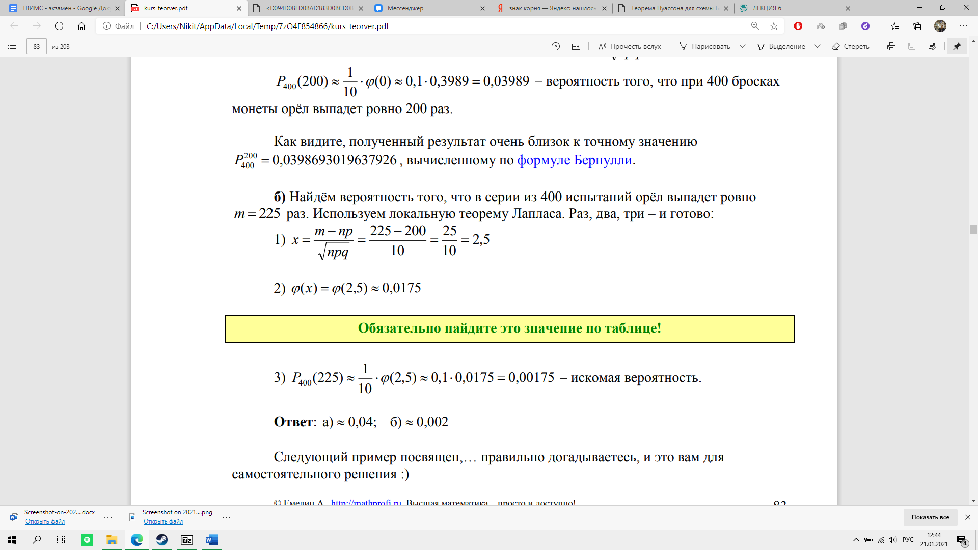
Task: Open the Windows Start menu
Action: (x=12, y=540)
